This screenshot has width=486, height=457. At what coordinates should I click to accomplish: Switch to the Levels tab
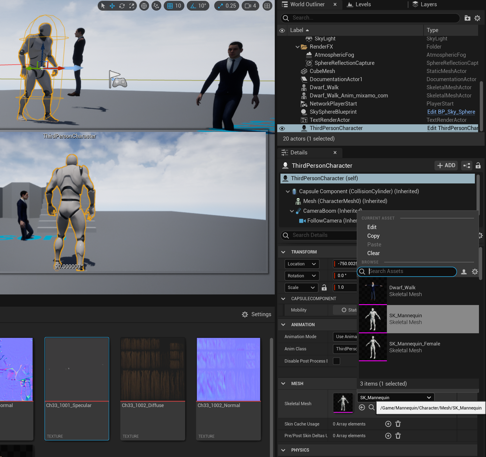(x=359, y=5)
